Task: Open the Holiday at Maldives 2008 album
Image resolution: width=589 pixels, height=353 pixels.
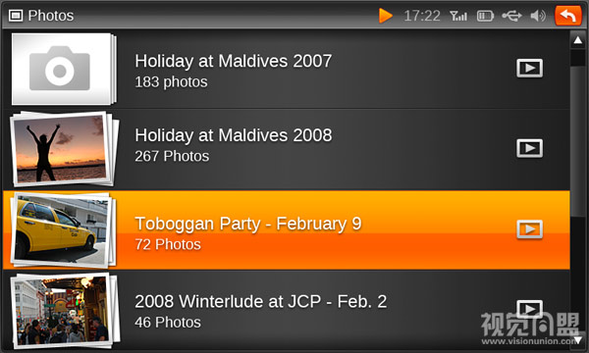Action: [287, 149]
